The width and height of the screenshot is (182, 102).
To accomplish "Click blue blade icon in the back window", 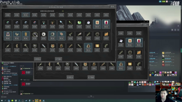I will click(76, 64).
